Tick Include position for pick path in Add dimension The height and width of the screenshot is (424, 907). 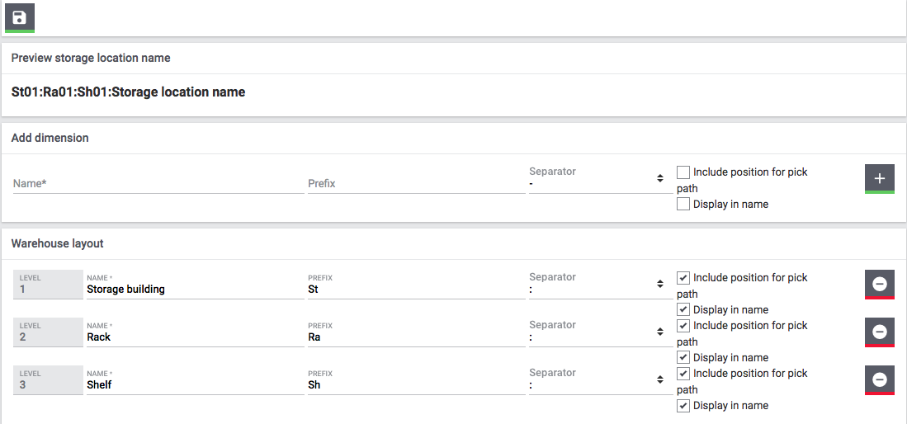pos(683,172)
